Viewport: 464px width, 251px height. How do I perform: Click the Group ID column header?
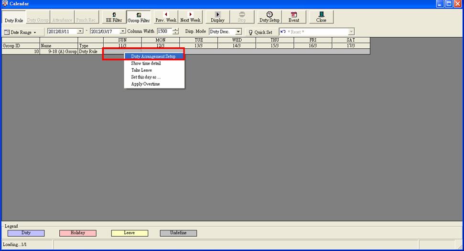[21, 46]
